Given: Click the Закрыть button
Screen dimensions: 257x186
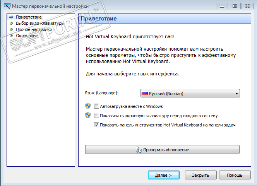Looking at the screenshot, I should (200, 175).
